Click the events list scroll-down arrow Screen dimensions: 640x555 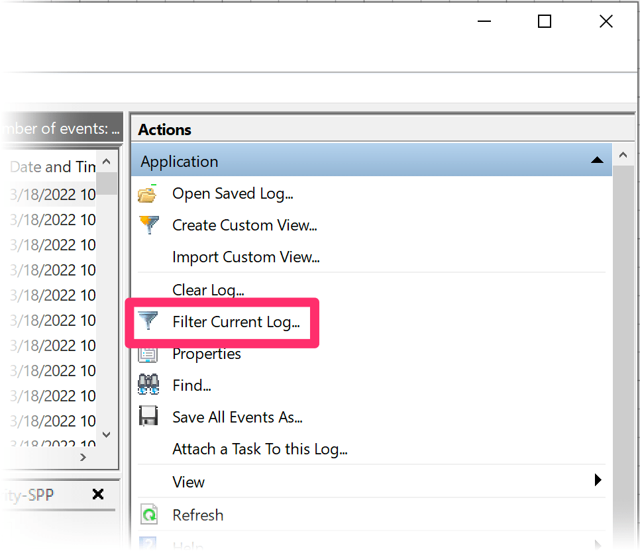106,434
